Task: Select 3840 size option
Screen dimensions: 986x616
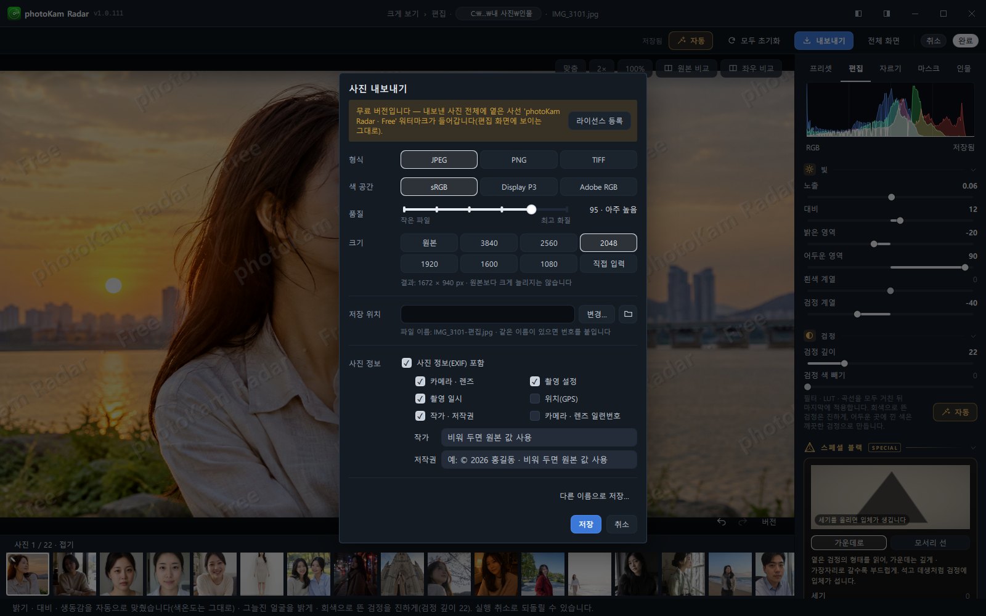Action: click(x=489, y=243)
